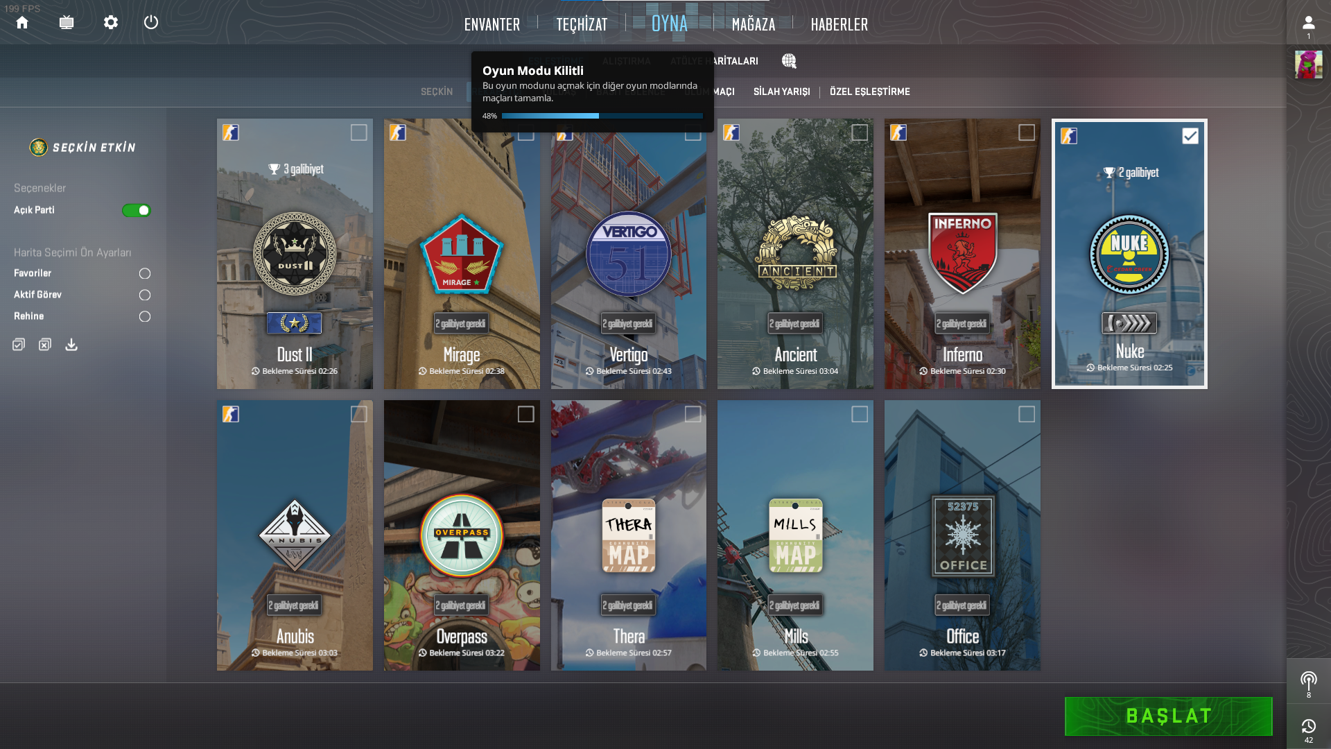Image resolution: width=1331 pixels, height=749 pixels.
Task: Click the power quit icon
Action: (x=151, y=23)
